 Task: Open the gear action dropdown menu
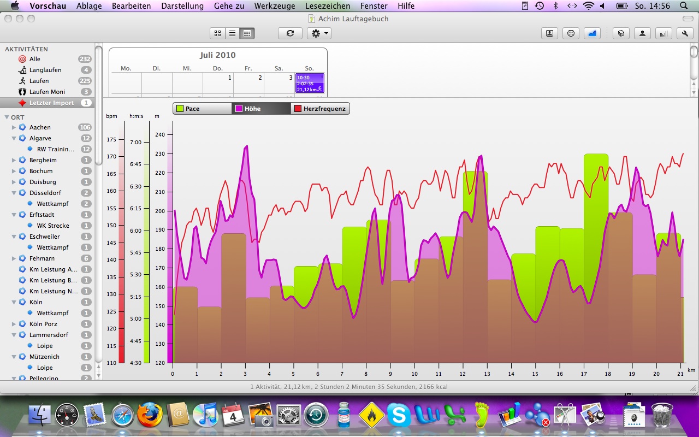click(319, 33)
